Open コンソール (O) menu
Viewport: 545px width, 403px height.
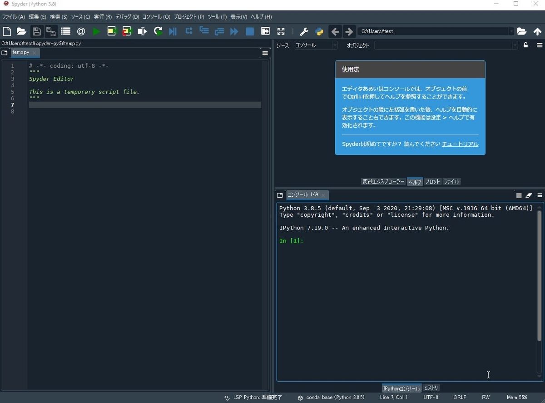pyautogui.click(x=156, y=17)
